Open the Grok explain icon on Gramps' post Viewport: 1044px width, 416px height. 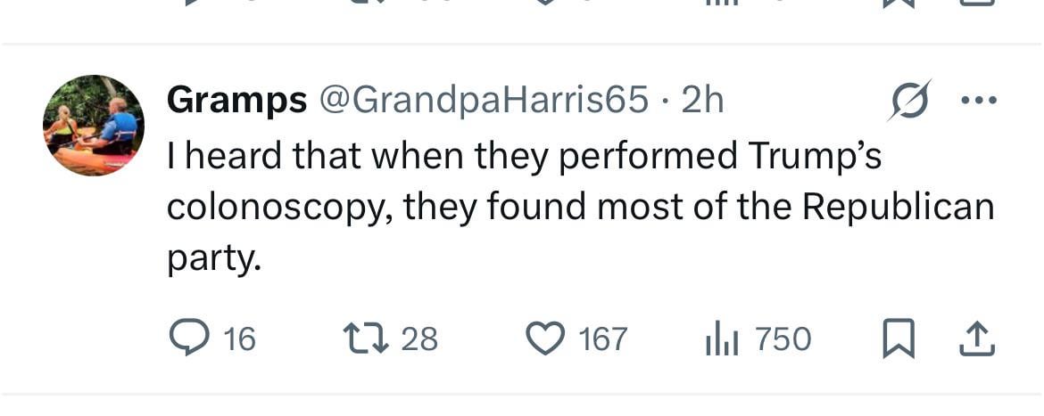[x=910, y=100]
